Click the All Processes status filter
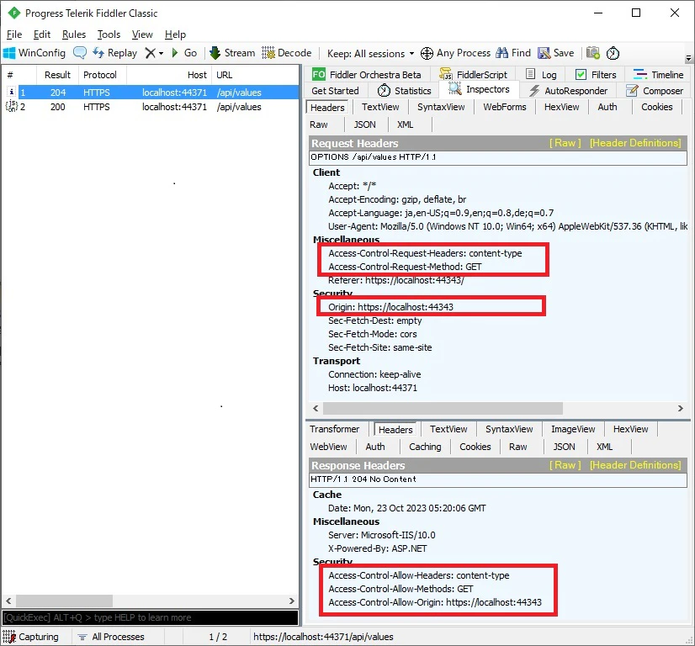The height and width of the screenshot is (646, 695). pos(111,637)
